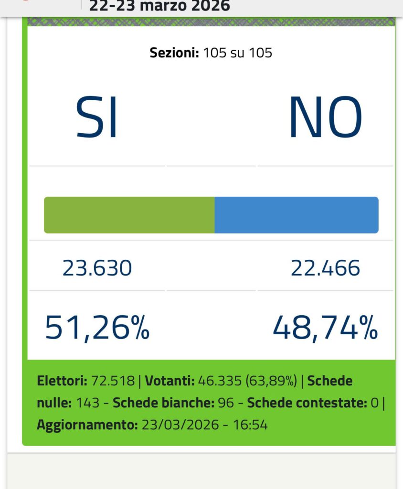This screenshot has width=403, height=489.
Task: Click the Schede contestate 0 value
Action: tap(374, 403)
